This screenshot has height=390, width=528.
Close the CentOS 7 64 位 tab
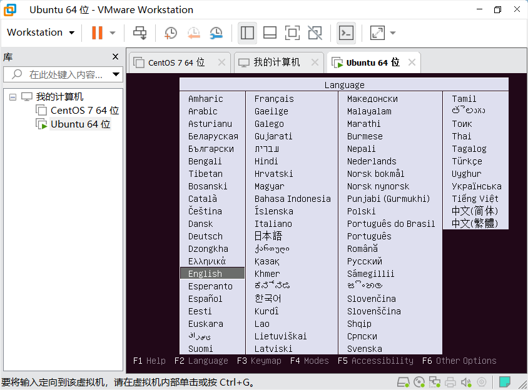click(x=221, y=62)
